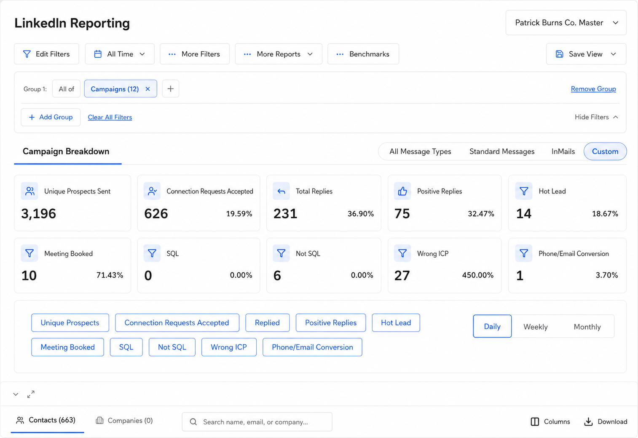638x438 pixels.
Task: Click the Phone/Email Conversion funnel icon
Action: coord(524,253)
